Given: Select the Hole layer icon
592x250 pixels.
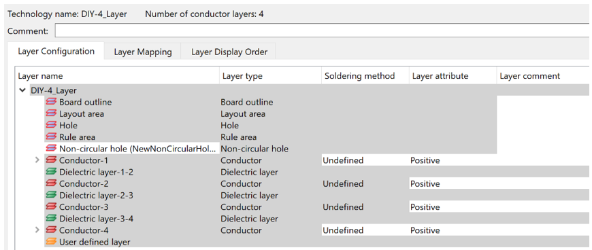Looking at the screenshot, I should coord(50,126).
